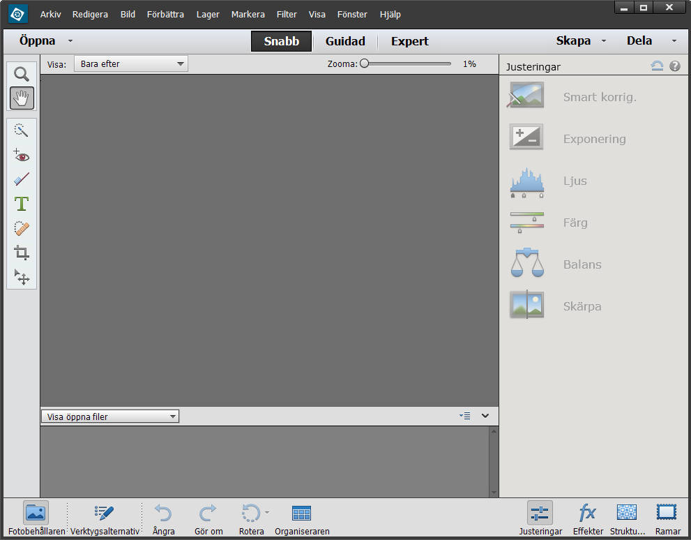
Task: Open the Hjälp menu
Action: (390, 14)
